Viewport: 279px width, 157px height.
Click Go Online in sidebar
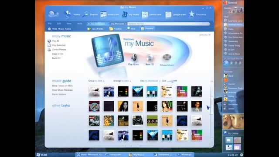(x=231, y=133)
